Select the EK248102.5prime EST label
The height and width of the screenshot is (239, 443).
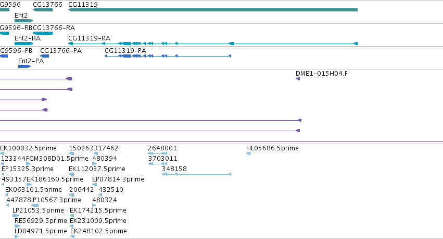(x=98, y=231)
